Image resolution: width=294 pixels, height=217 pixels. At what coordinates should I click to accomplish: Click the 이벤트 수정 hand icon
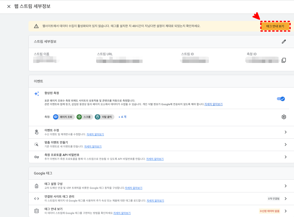pyautogui.click(x=36, y=132)
